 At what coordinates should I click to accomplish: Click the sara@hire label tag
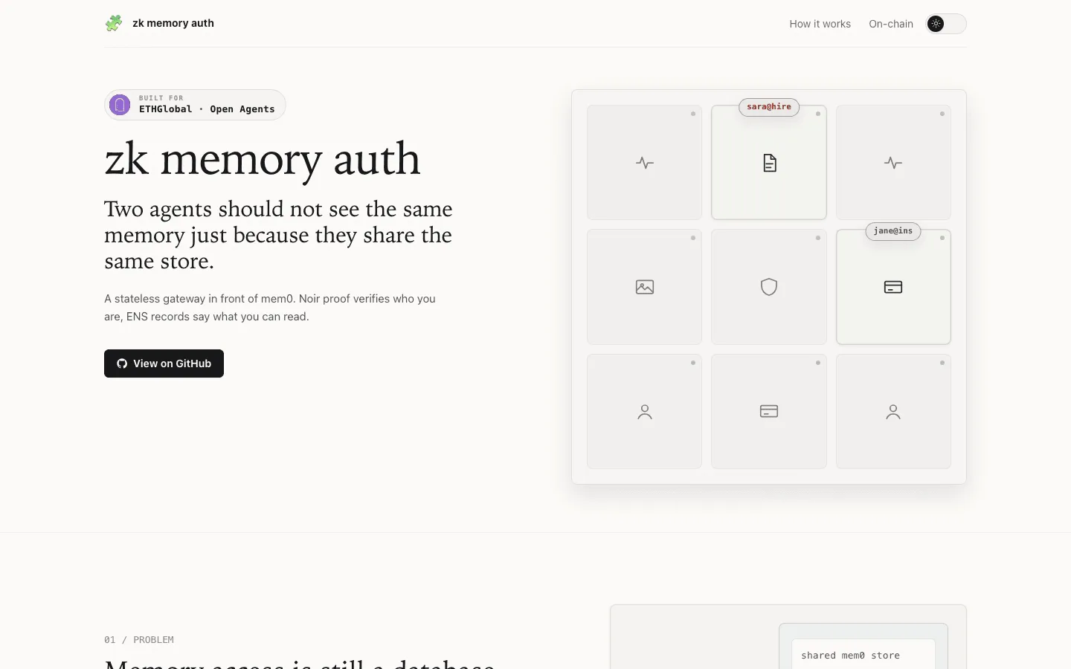pyautogui.click(x=769, y=107)
